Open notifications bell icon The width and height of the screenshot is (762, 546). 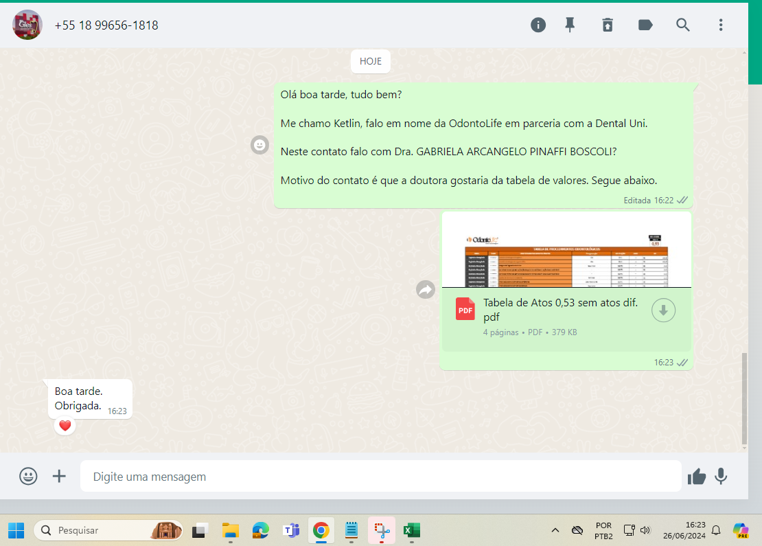(x=716, y=530)
